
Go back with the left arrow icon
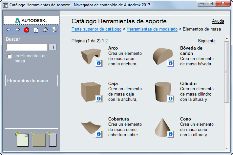tap(9, 30)
